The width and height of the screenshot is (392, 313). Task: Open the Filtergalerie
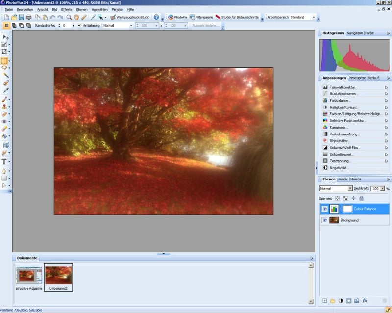pos(201,17)
